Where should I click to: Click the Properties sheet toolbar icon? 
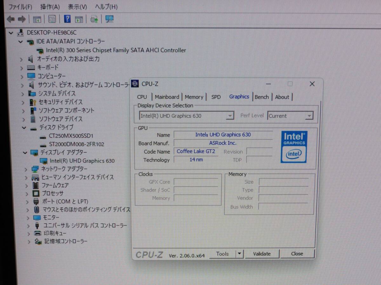(52, 19)
